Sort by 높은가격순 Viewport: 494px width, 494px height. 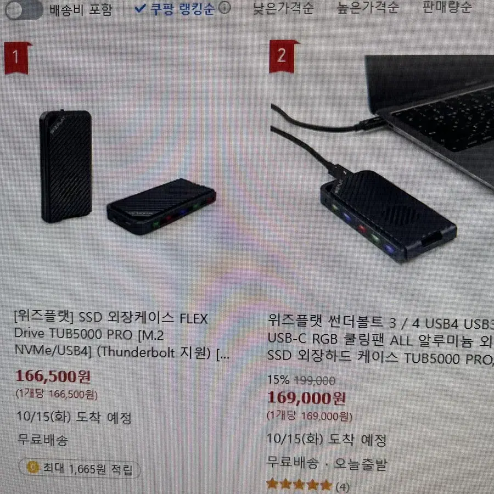point(368,8)
